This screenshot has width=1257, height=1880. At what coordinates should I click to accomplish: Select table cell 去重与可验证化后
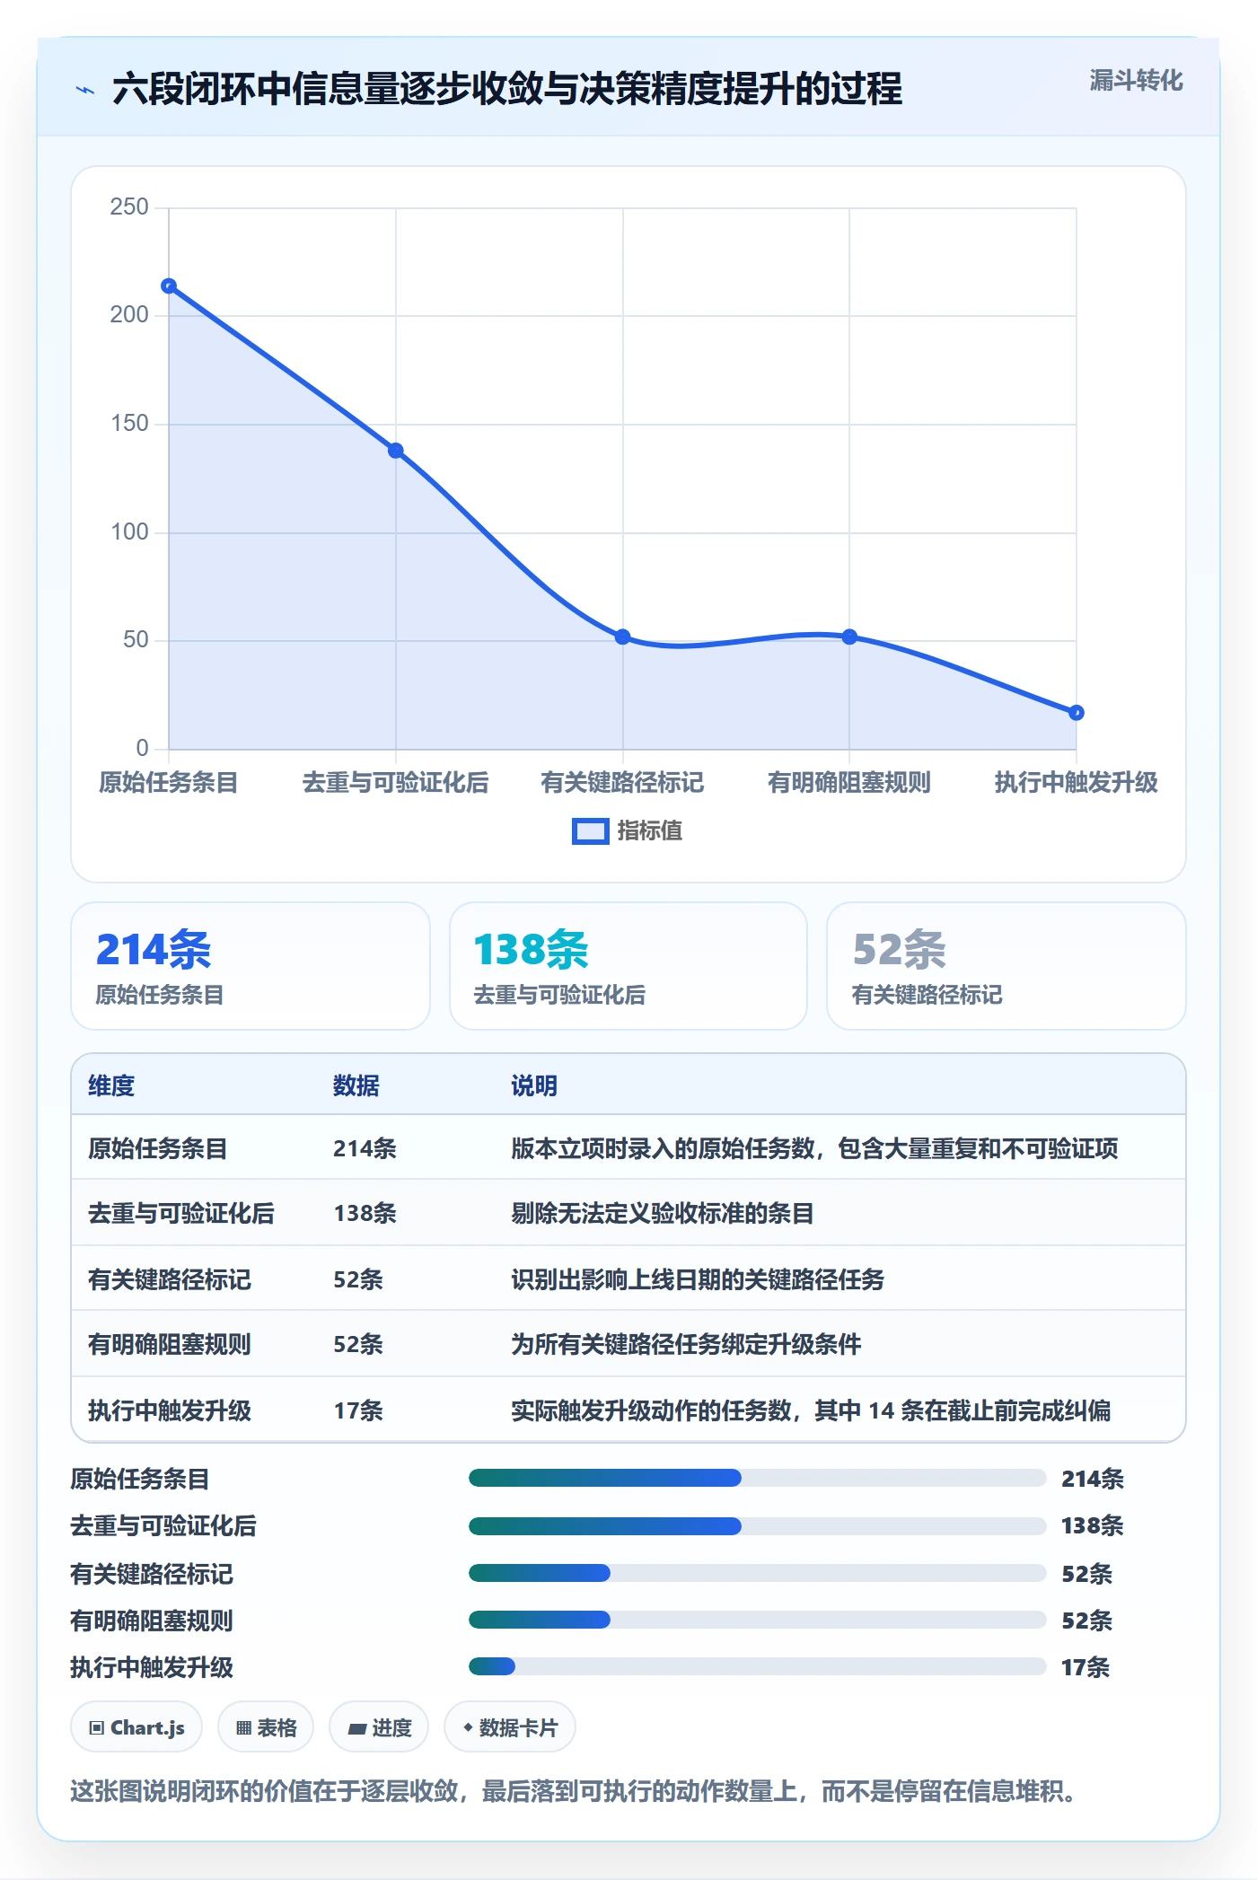coord(181,1213)
